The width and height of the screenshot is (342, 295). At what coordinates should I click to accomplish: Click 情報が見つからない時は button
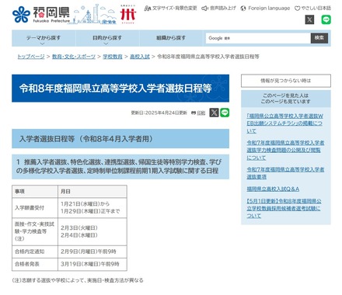coord(286,81)
